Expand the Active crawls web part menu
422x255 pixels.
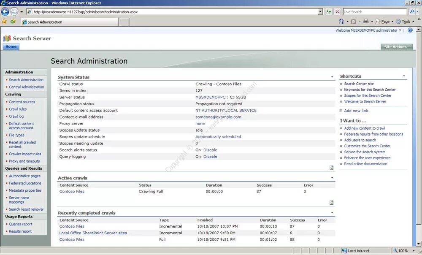(x=332, y=178)
